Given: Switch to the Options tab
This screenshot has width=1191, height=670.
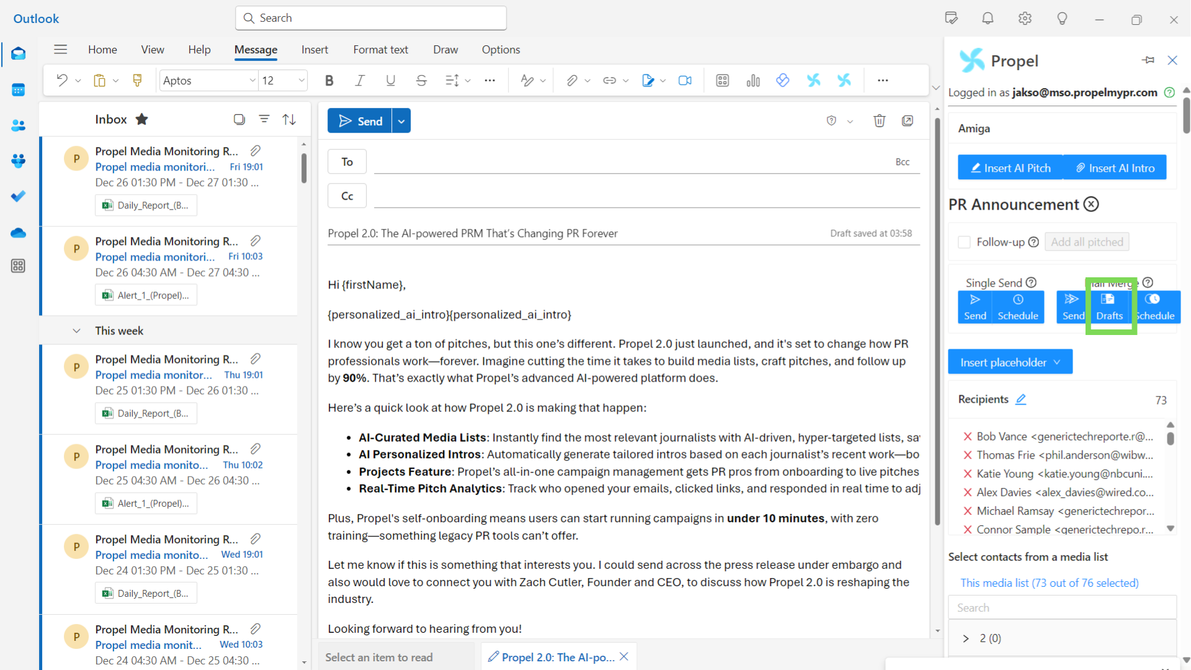Looking at the screenshot, I should click(501, 50).
